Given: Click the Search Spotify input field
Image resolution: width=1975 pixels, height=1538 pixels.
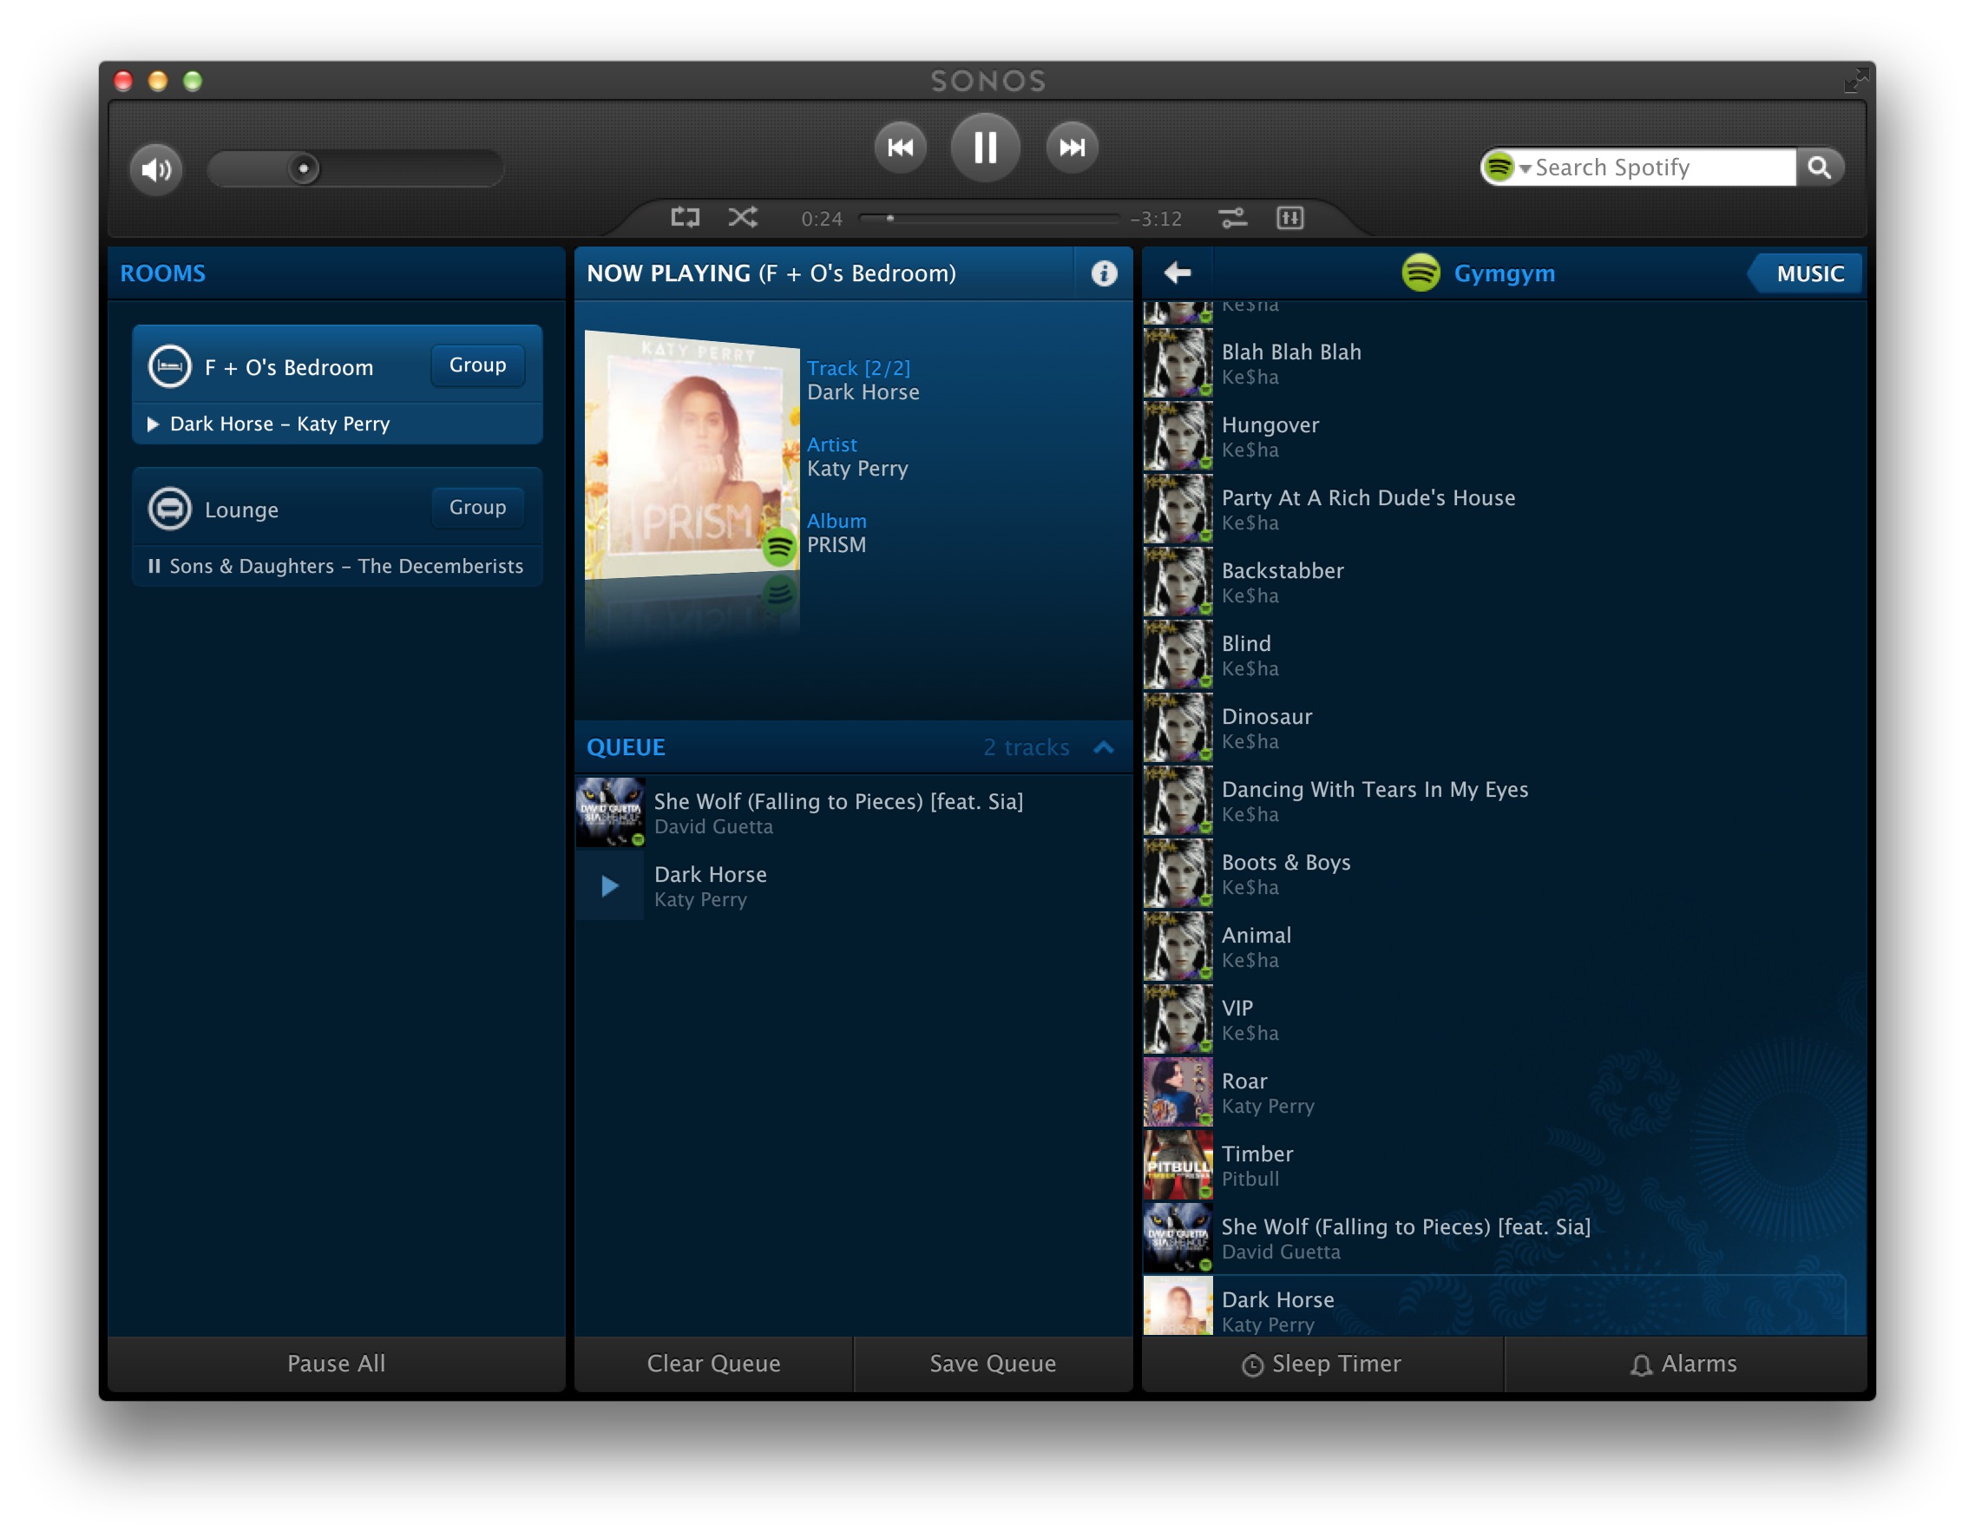Looking at the screenshot, I should point(1664,168).
